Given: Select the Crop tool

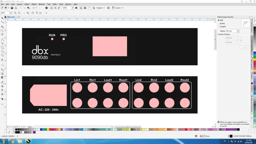Looking at the screenshot, I should click(x=2, y=27).
